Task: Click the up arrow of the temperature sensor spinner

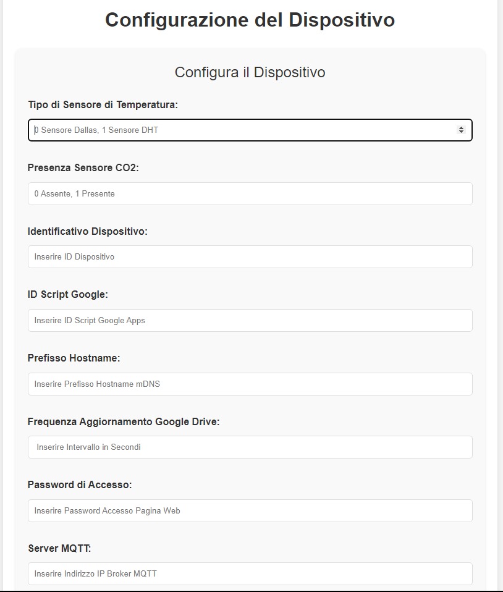Action: coord(461,127)
